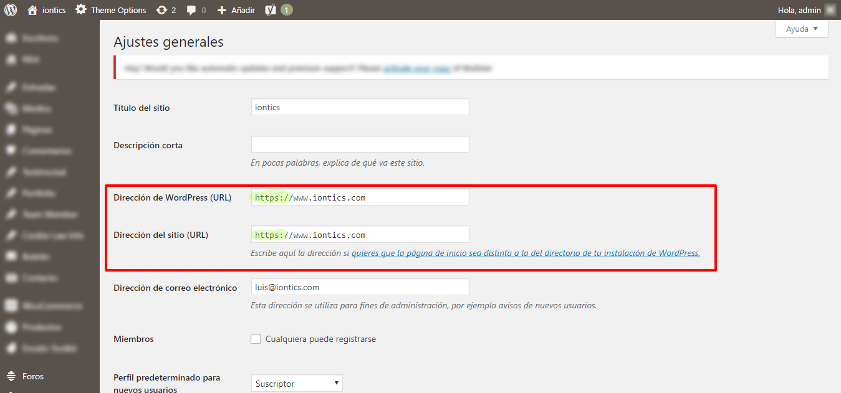Open the Hola, admin account menu
841x393 pixels.
point(806,10)
